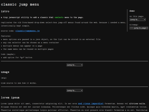This screenshot has height=112, width=149.
Task: Click the italic 'laoreet bibendum' text
Action: [41, 107]
